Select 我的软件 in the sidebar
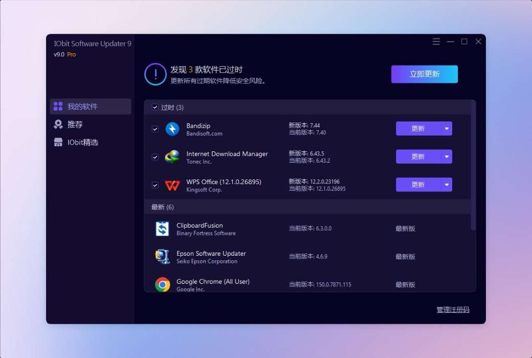Image resolution: width=532 pixels, height=358 pixels. click(91, 106)
